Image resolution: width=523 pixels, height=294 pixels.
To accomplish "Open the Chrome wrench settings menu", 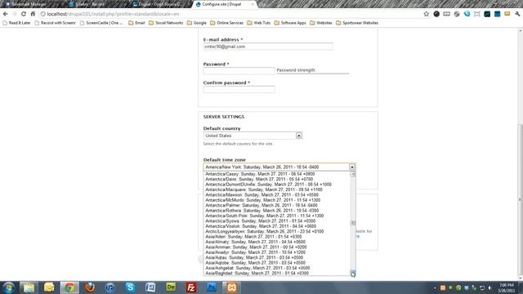I will click(517, 14).
